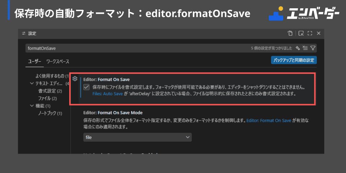Collapse the 機能 tree section

tap(31, 106)
